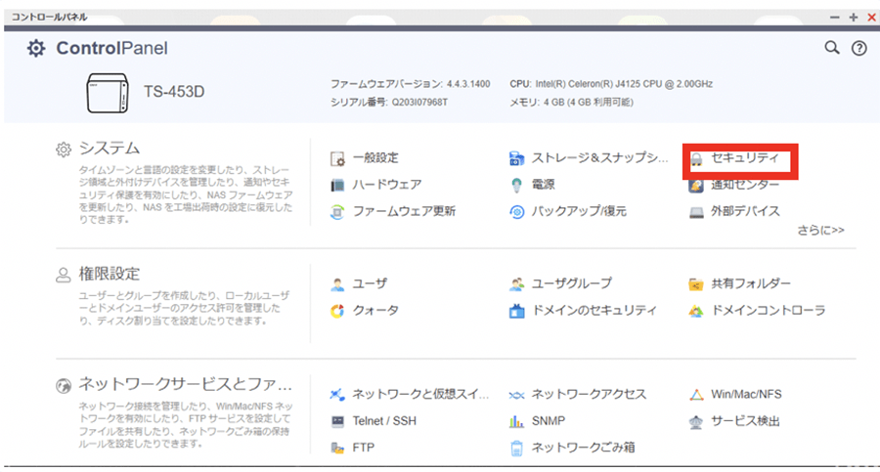Open the Win/Mac/NFS link
The width and height of the screenshot is (880, 472).
[746, 395]
